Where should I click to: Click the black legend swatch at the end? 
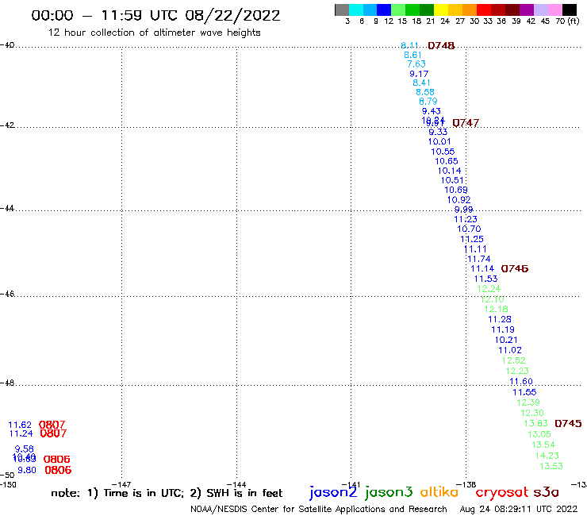[569, 10]
